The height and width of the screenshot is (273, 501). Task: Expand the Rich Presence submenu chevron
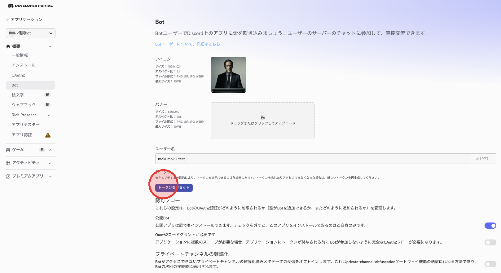49,115
